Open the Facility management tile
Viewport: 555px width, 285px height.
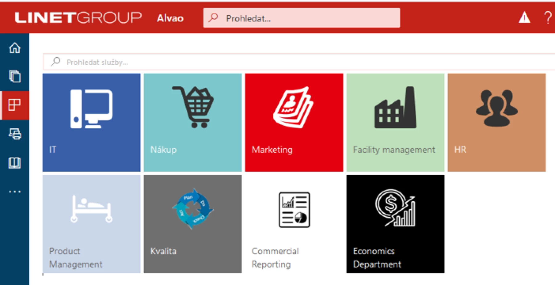coord(395,122)
